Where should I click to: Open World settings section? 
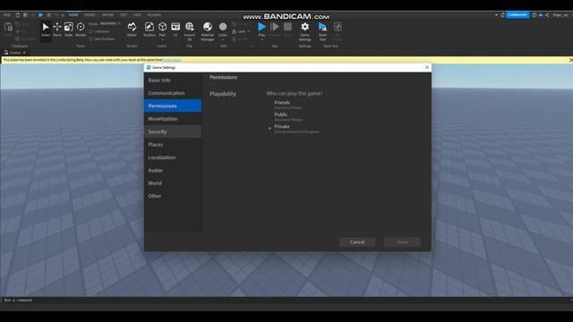click(x=173, y=183)
